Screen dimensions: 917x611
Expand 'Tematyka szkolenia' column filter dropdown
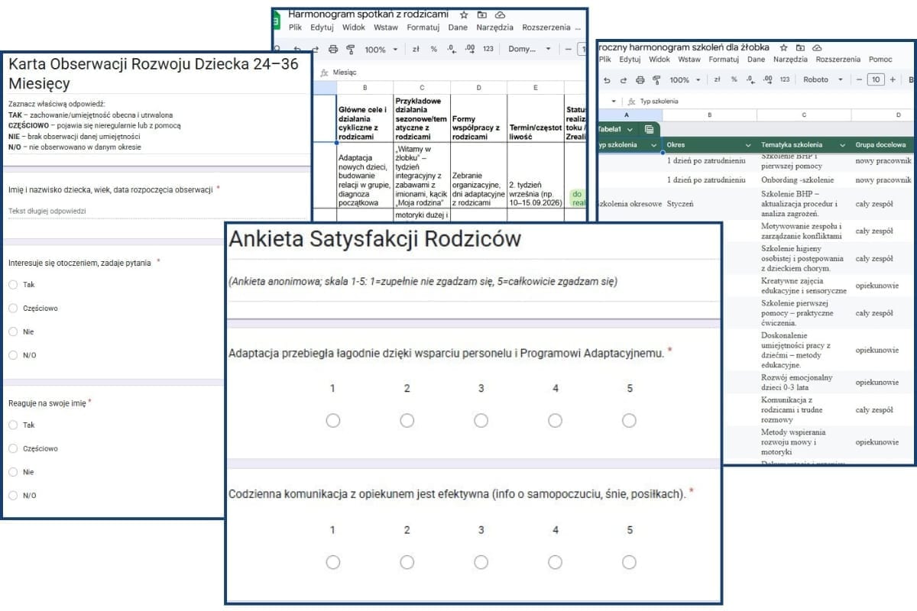pos(842,145)
